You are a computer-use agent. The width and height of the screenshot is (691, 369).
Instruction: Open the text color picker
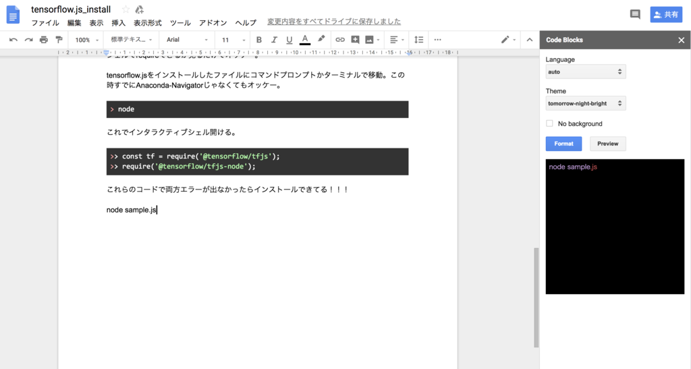click(x=304, y=40)
